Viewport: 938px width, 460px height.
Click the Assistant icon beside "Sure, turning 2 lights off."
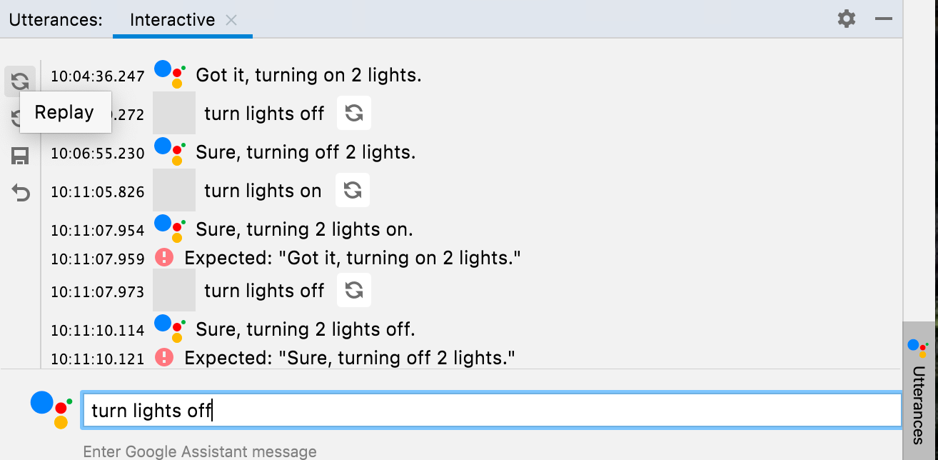pyautogui.click(x=169, y=329)
